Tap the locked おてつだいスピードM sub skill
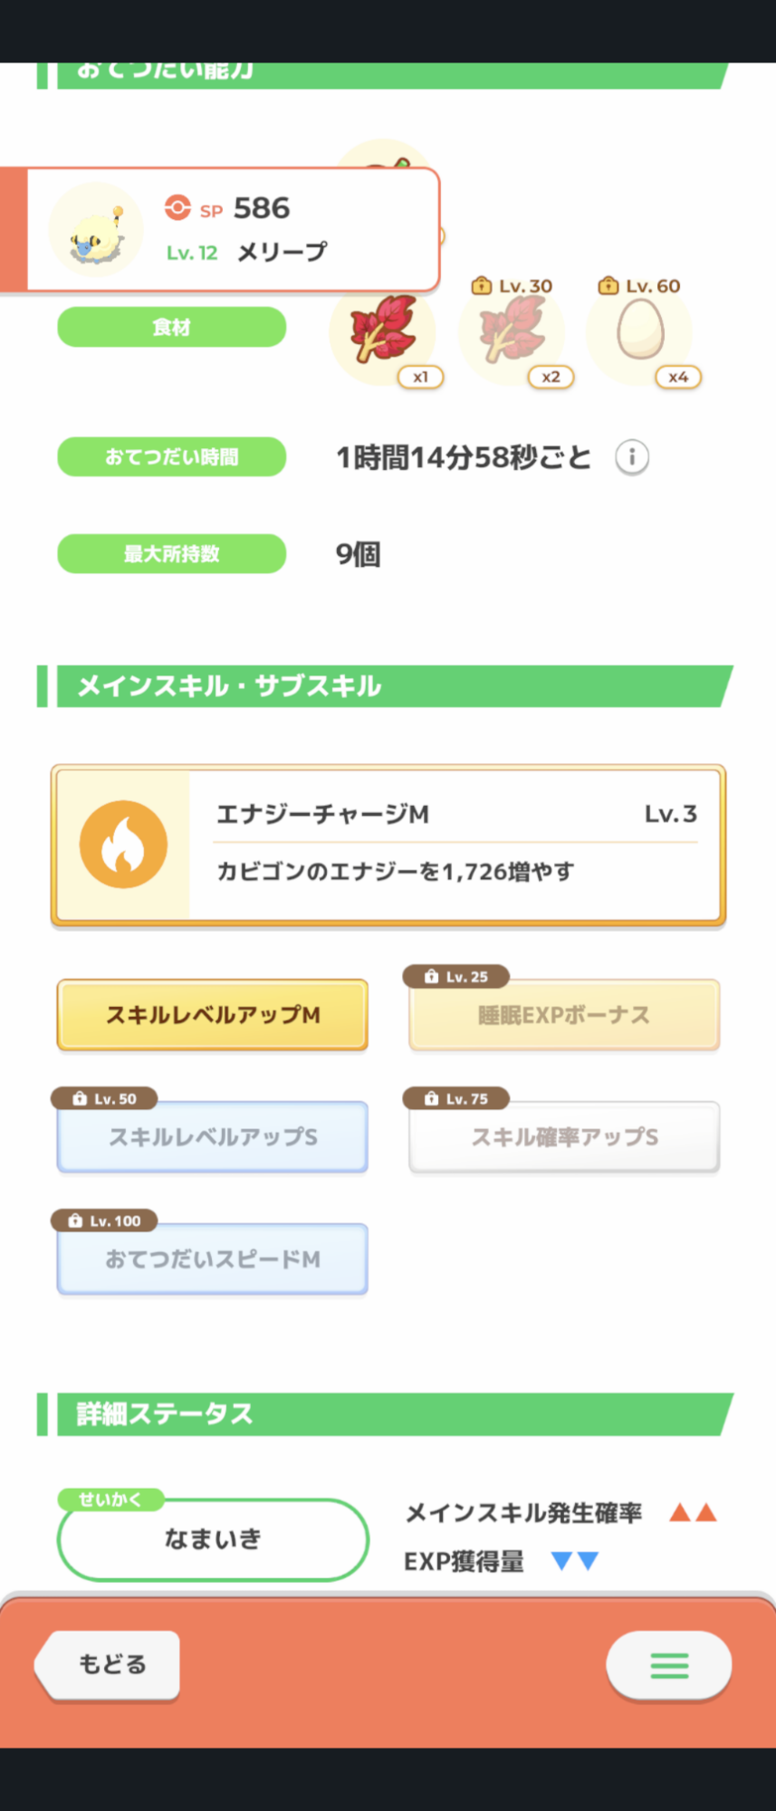Viewport: 776px width, 1811px height. point(213,1260)
